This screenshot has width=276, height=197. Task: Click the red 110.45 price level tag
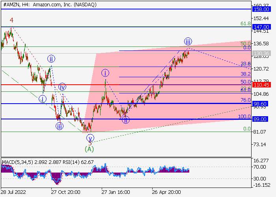click(261, 85)
